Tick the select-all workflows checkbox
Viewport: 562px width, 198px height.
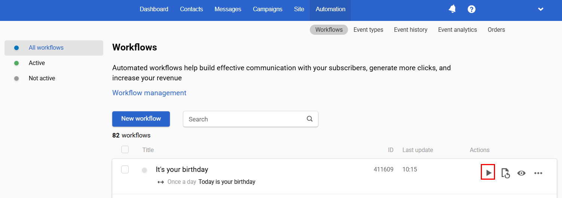click(125, 149)
